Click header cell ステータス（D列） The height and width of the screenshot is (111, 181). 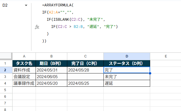127,64
